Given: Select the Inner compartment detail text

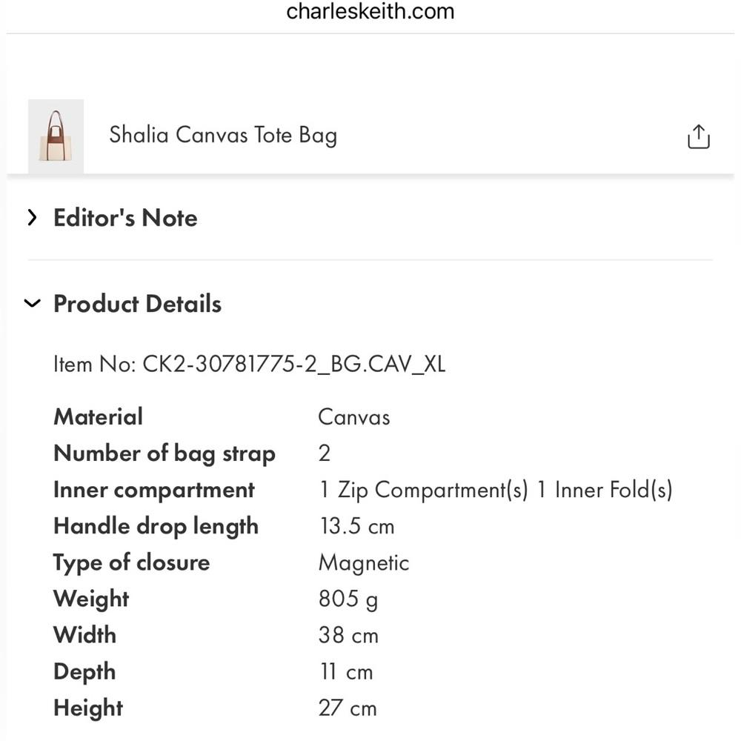Looking at the screenshot, I should point(495,489).
